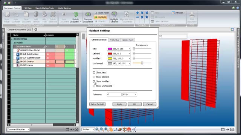
Task: Open Highlight Settings from the ribbon
Action: point(114,17)
